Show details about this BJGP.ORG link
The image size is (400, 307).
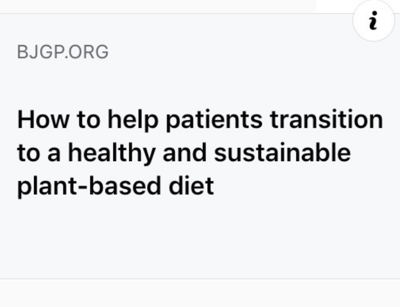(373, 20)
